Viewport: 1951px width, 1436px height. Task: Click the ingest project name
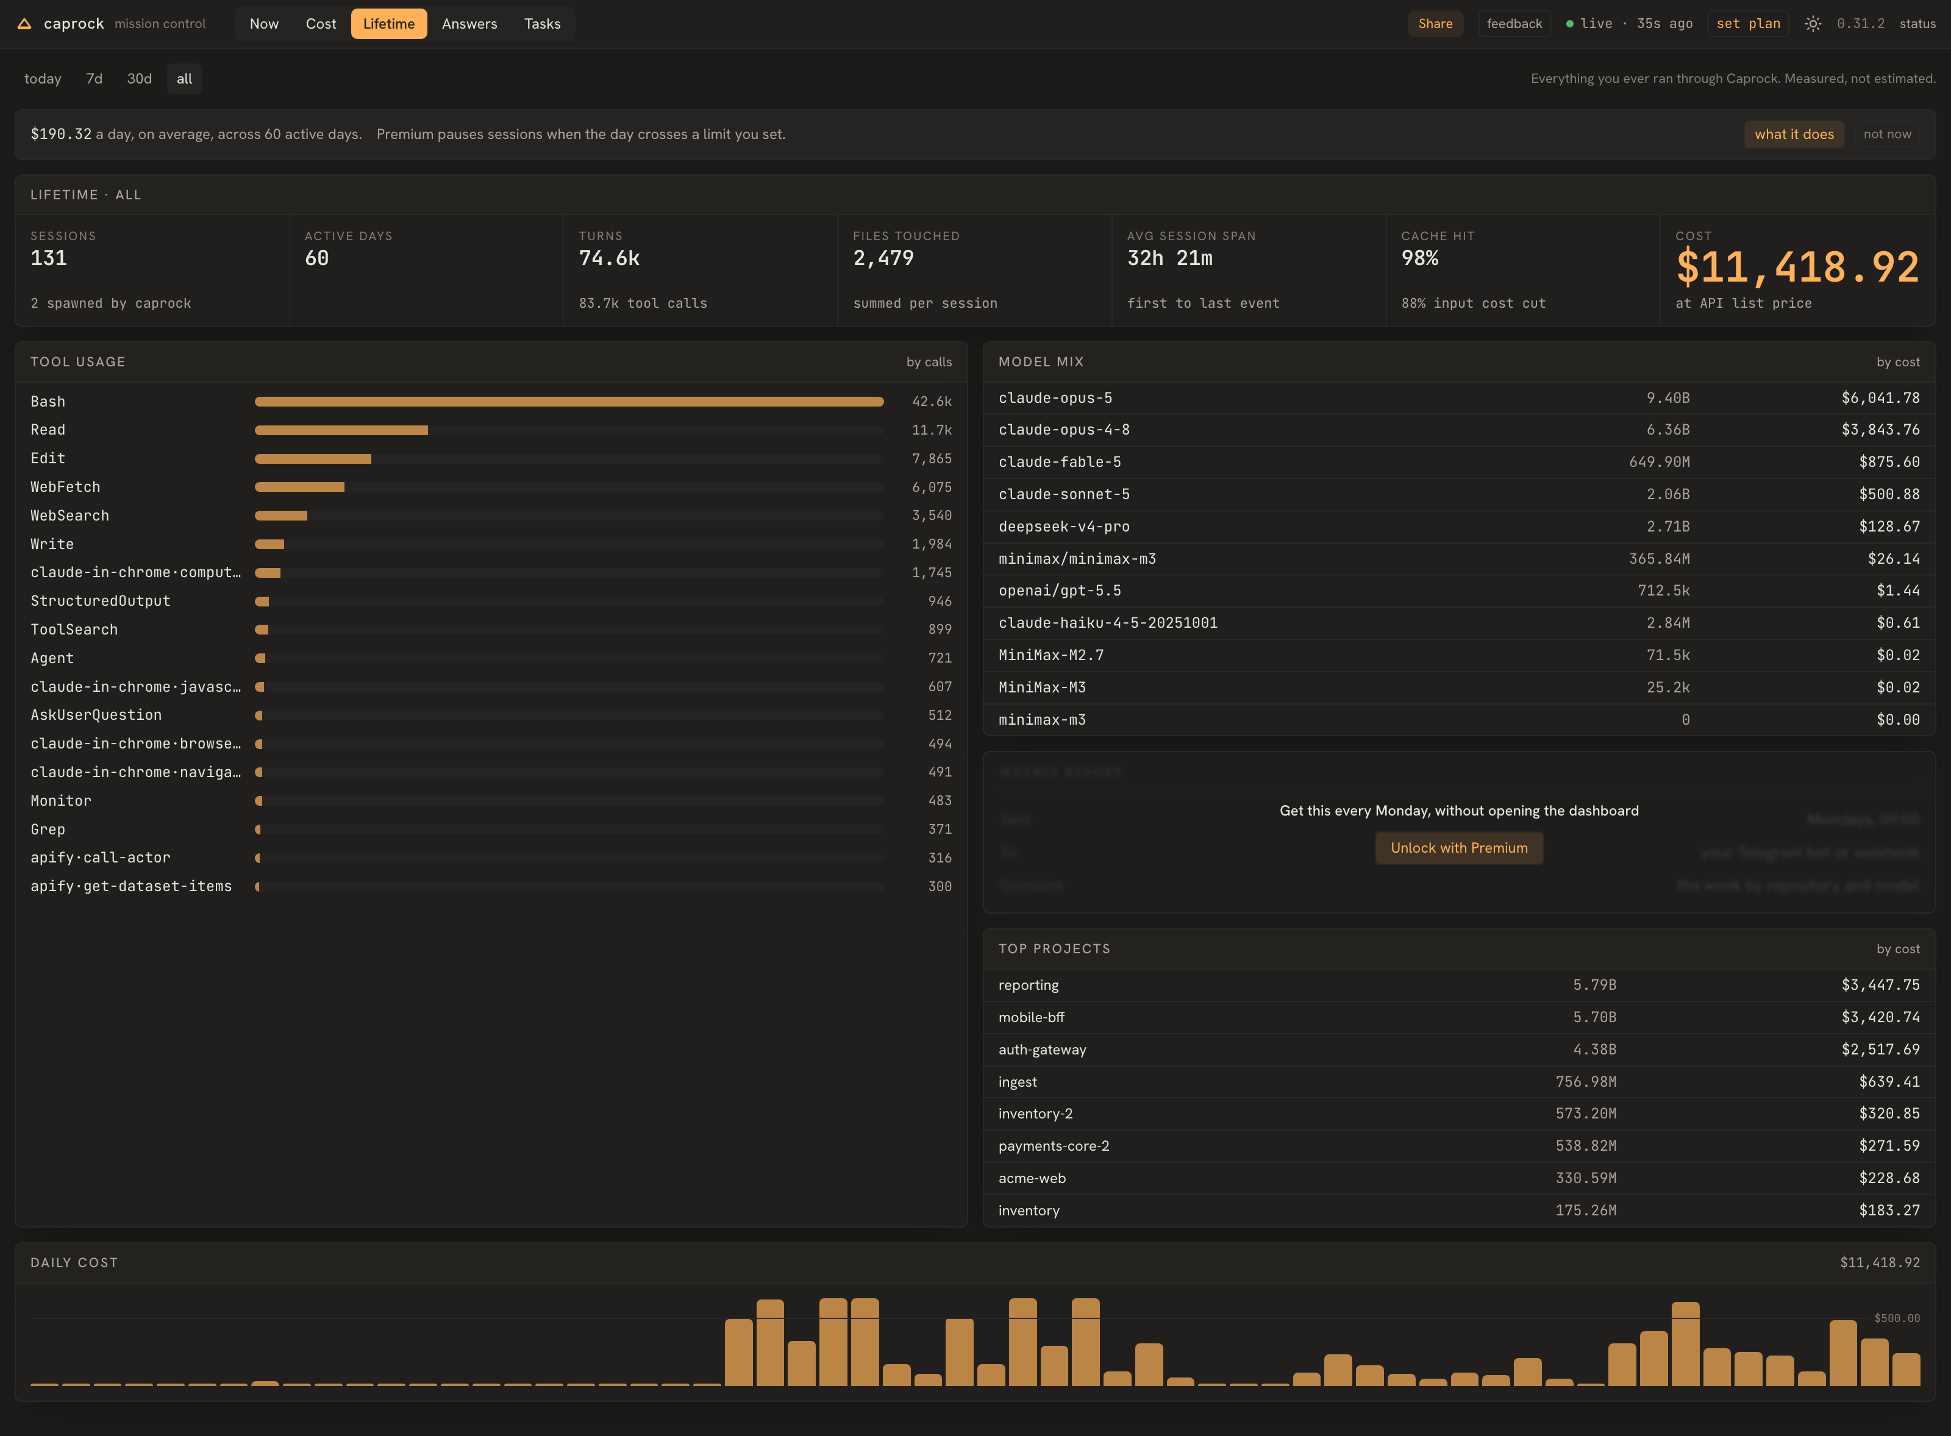(1017, 1081)
